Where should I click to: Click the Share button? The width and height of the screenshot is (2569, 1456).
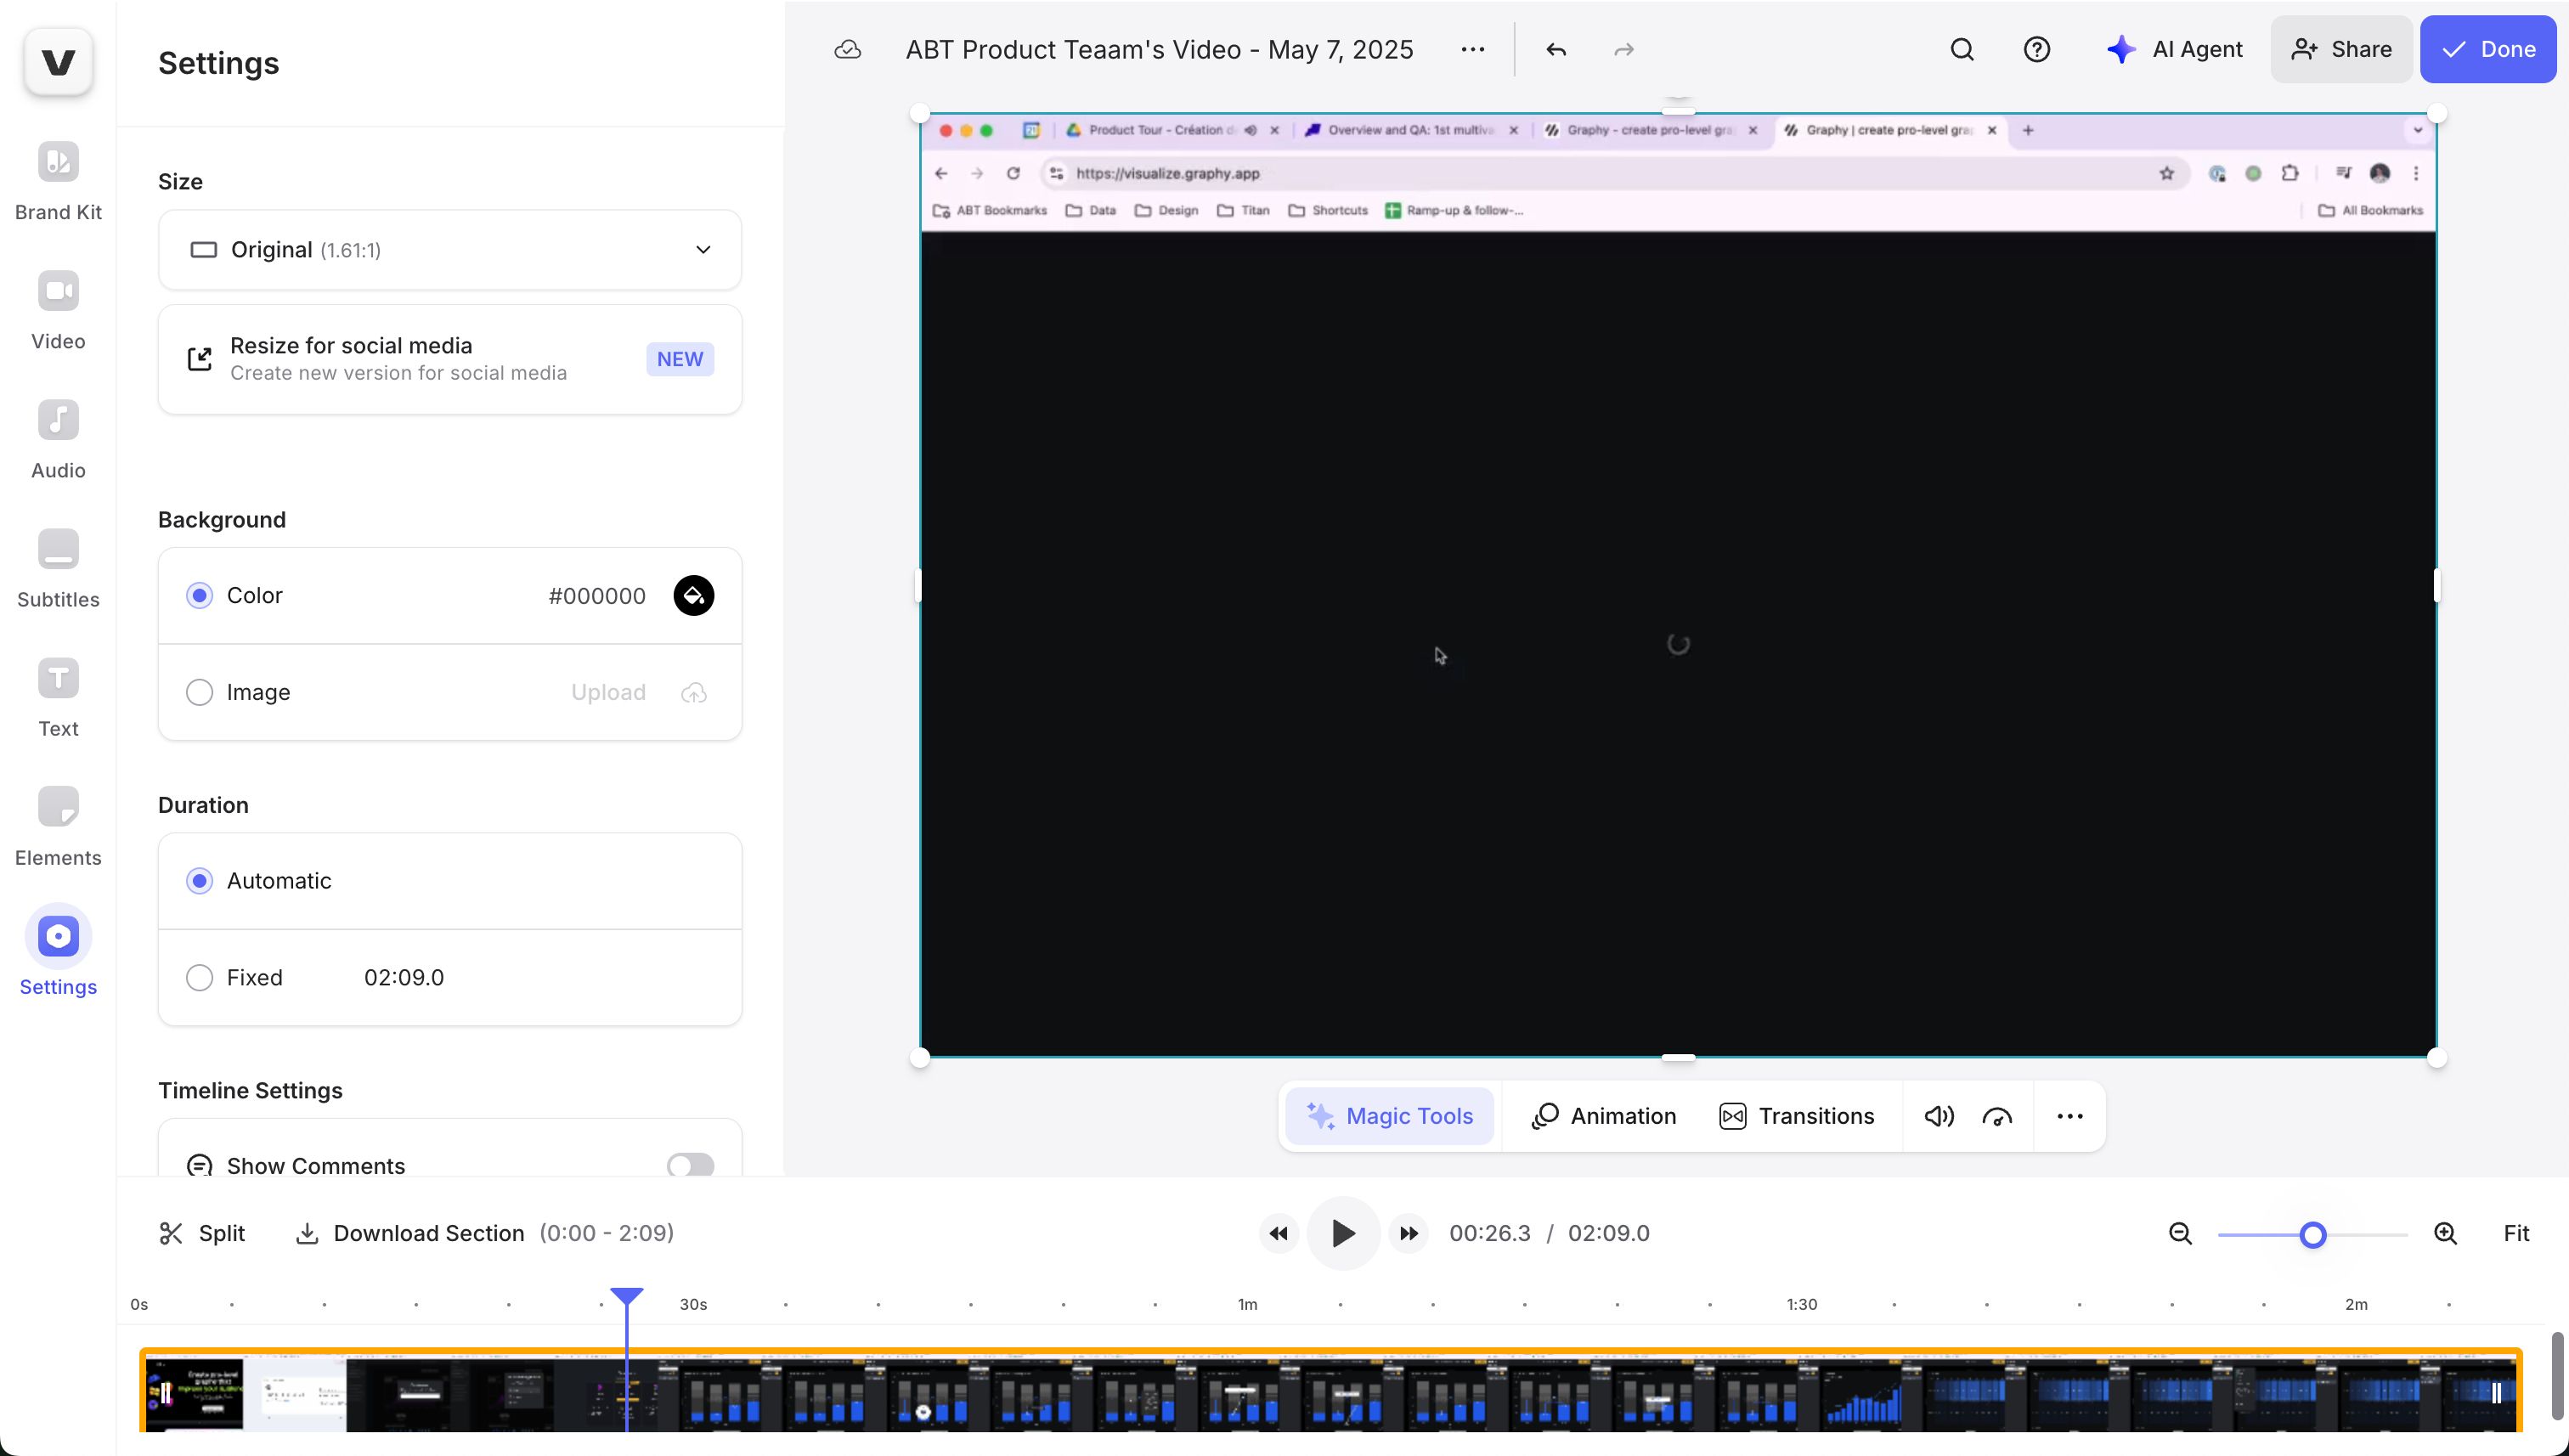pyautogui.click(x=2340, y=50)
